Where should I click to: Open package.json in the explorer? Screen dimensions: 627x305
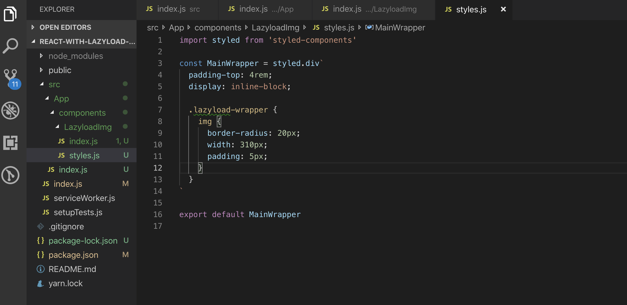click(73, 255)
